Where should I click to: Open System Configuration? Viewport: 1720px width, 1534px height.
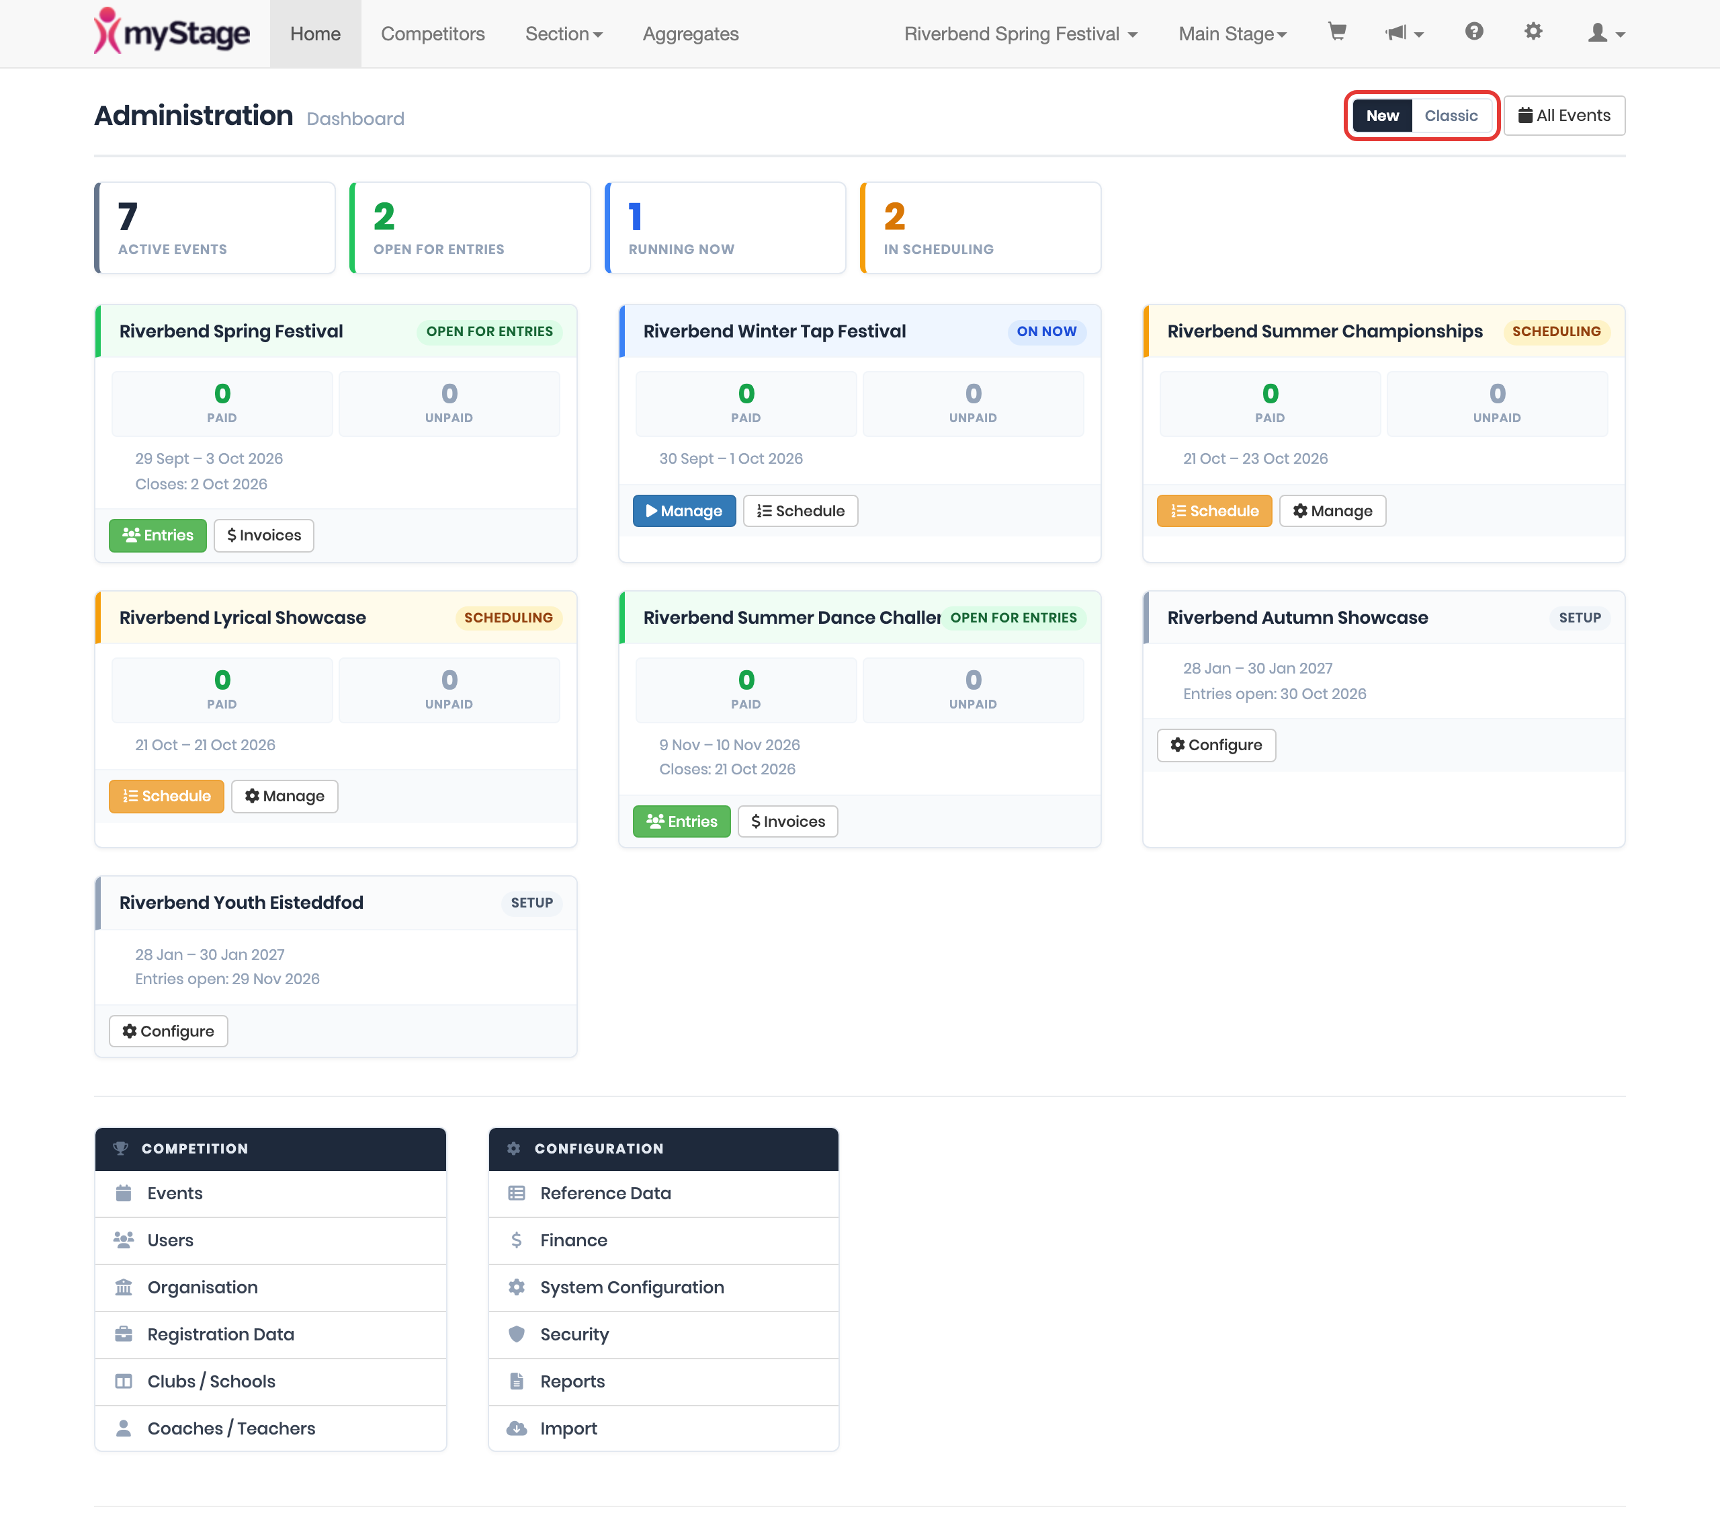point(664,1288)
